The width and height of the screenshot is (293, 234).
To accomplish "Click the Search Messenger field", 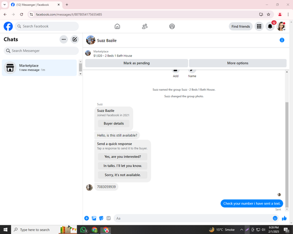I will tap(41, 51).
